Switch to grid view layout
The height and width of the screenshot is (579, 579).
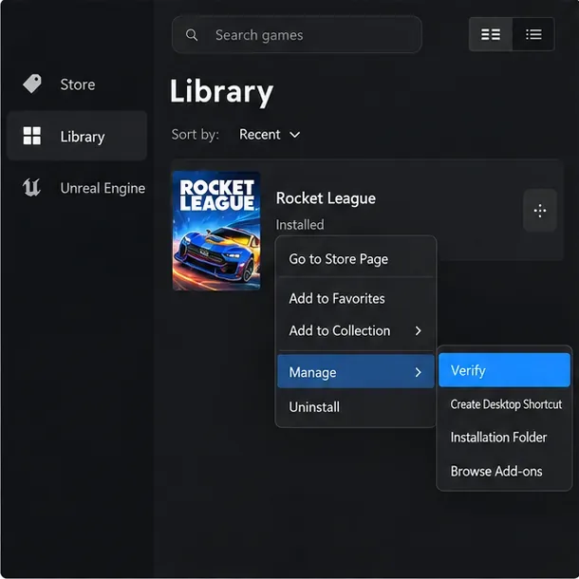point(491,34)
